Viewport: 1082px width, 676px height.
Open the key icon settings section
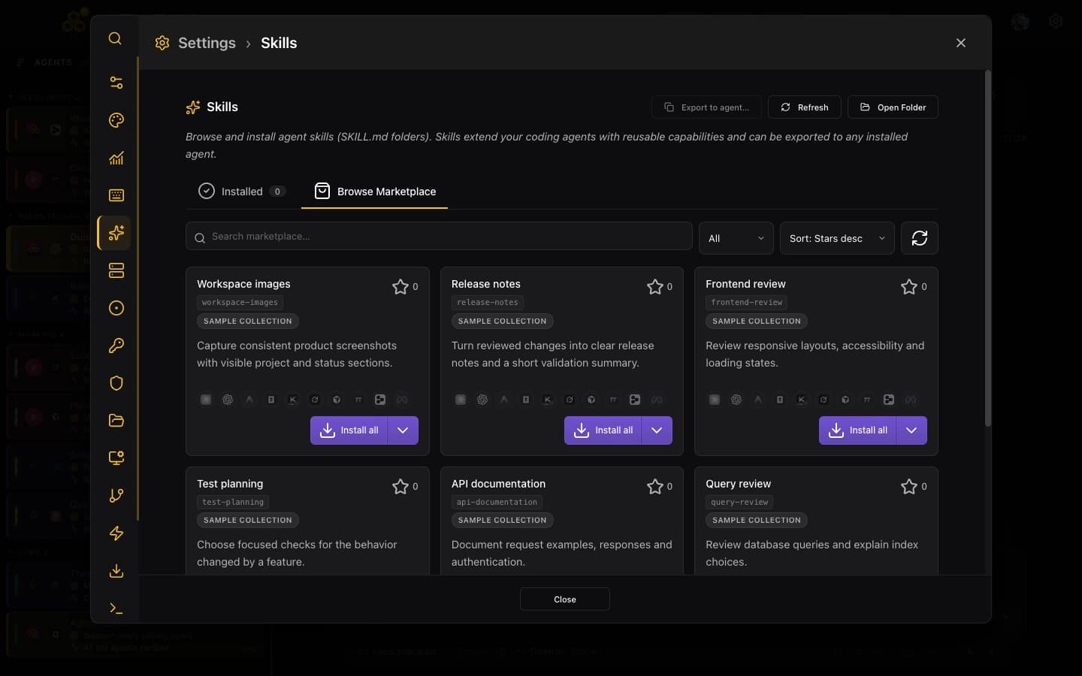[x=116, y=346]
